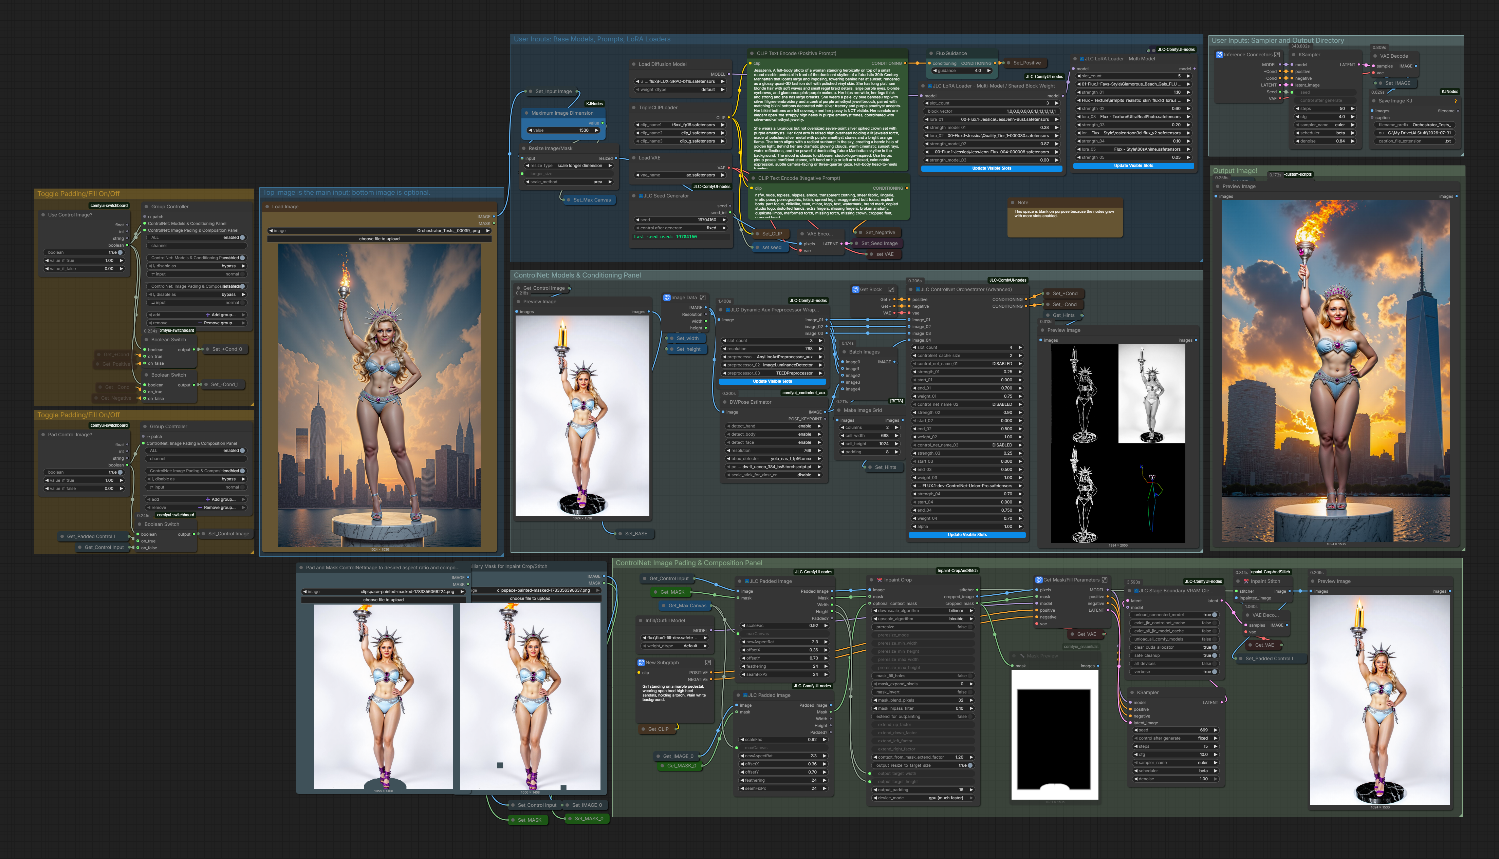1499x859 pixels.
Task: Click the filename_prefix field in Save Image KJ
Action: [x=1414, y=125]
